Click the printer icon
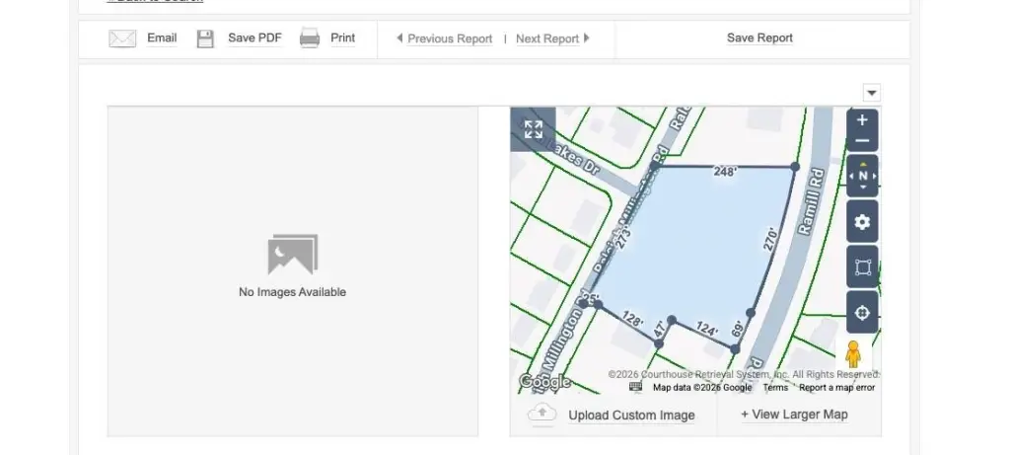Image resolution: width=1010 pixels, height=455 pixels. coord(310,38)
